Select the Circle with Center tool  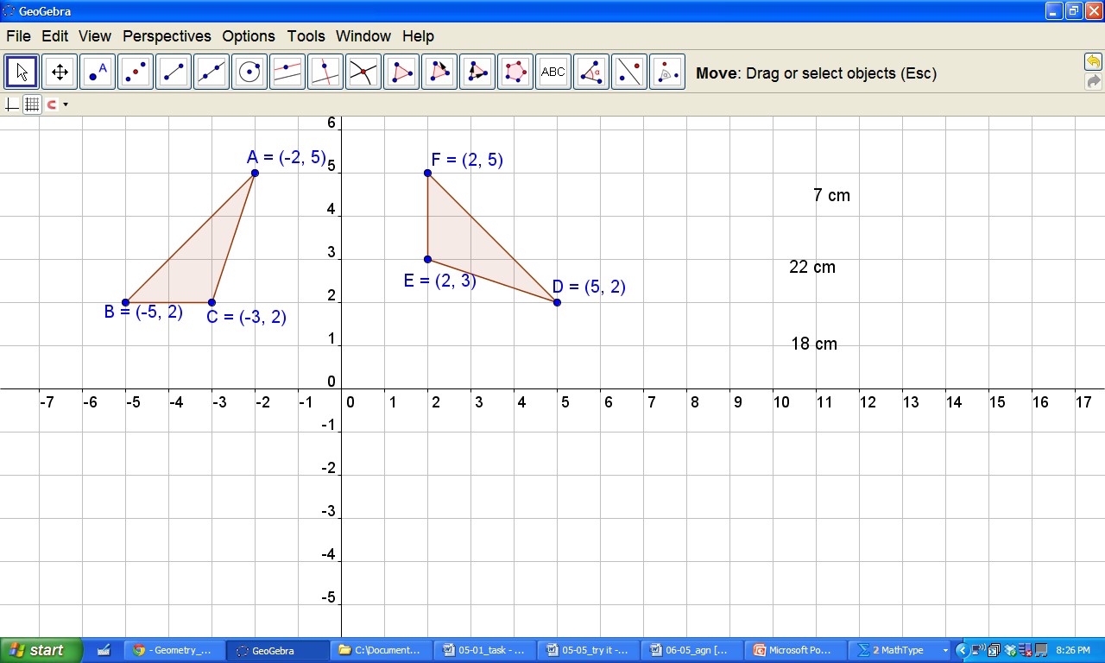(x=249, y=73)
